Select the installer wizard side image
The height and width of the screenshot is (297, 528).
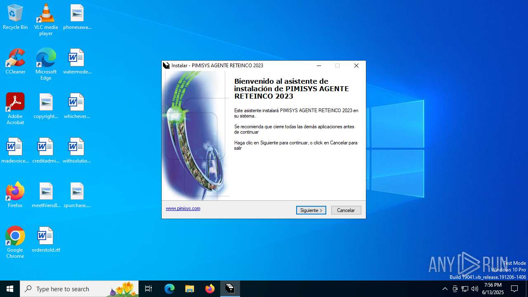(196, 135)
